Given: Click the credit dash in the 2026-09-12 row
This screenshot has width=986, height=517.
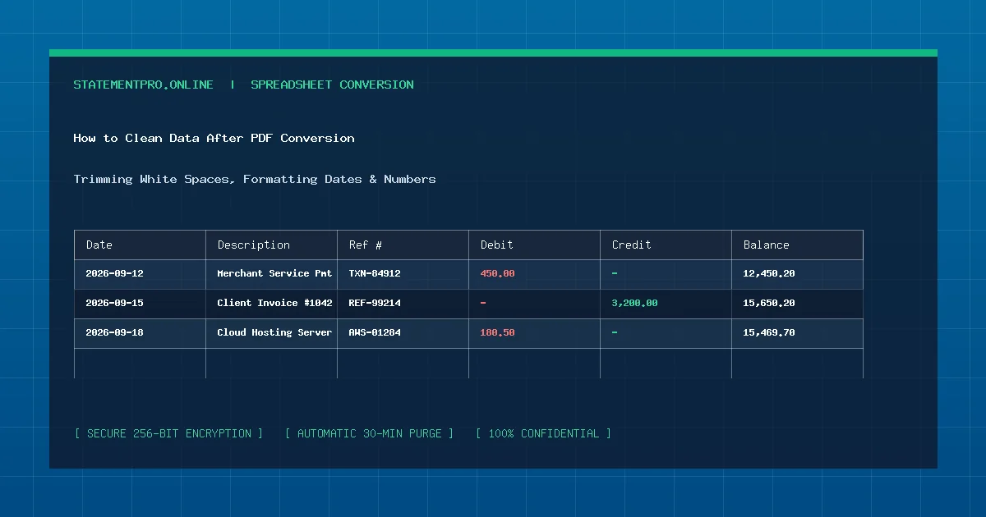Looking at the screenshot, I should [x=615, y=273].
